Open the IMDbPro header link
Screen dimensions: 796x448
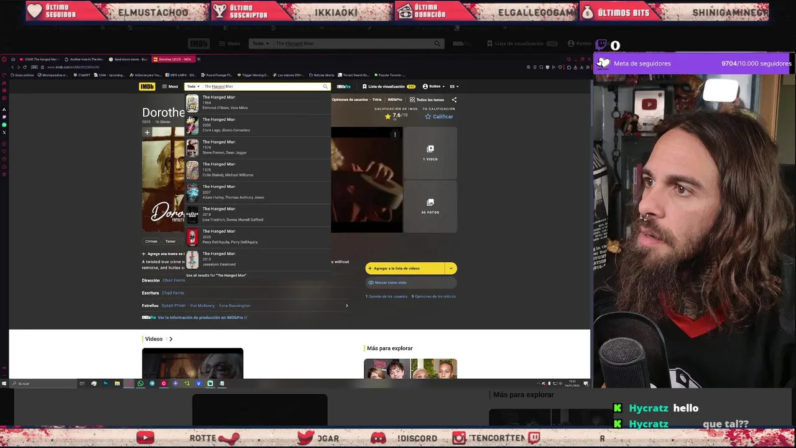tap(344, 86)
